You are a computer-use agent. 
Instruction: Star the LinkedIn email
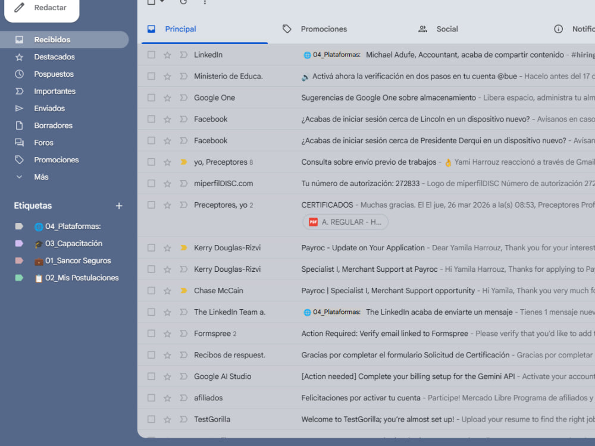click(167, 55)
